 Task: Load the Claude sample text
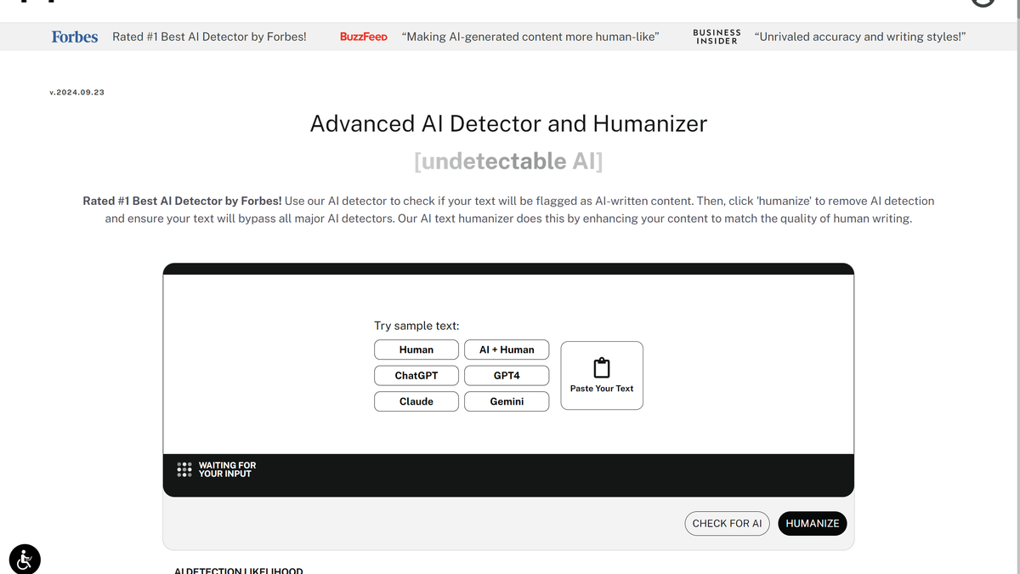[x=416, y=401]
